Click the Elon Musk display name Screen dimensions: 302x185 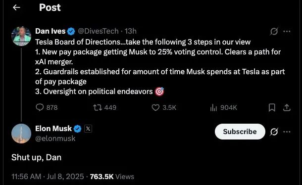pyautogui.click(x=53, y=129)
